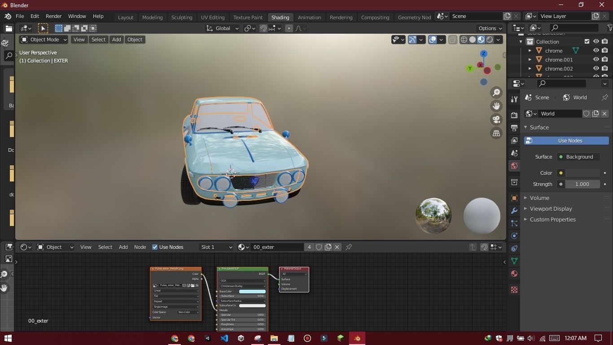
Task: Toggle viewport overlays
Action: click(433, 40)
